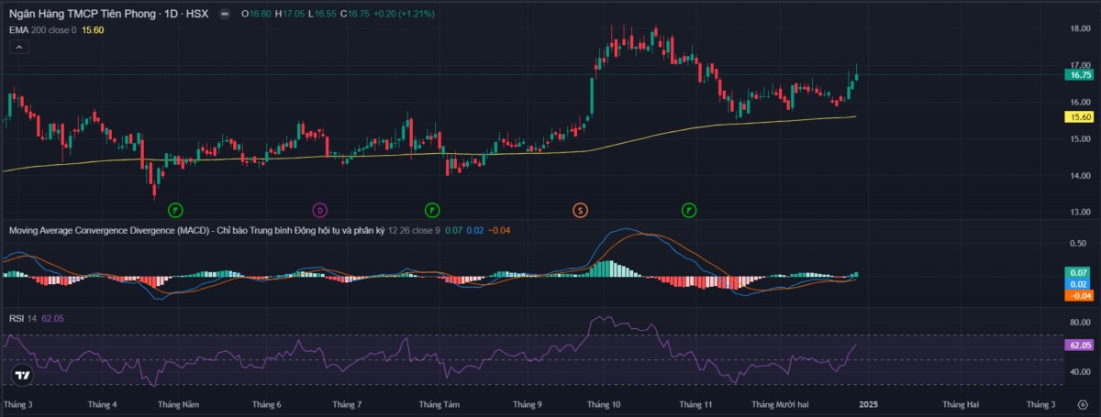Click the green 16.75 last price label
Screen dimensions: 1101x417
click(1077, 75)
